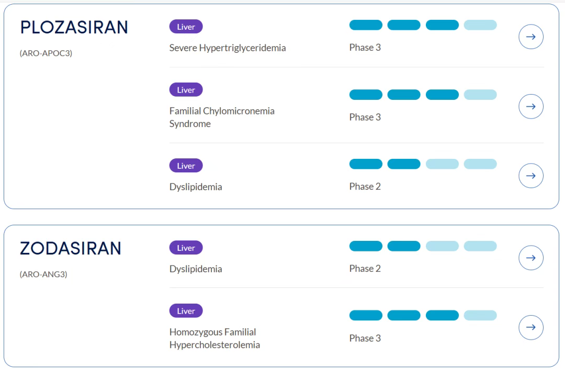Image resolution: width=565 pixels, height=370 pixels.
Task: Click arrow icon for Zodasiran Dyslipidemia row
Action: pyautogui.click(x=530, y=258)
